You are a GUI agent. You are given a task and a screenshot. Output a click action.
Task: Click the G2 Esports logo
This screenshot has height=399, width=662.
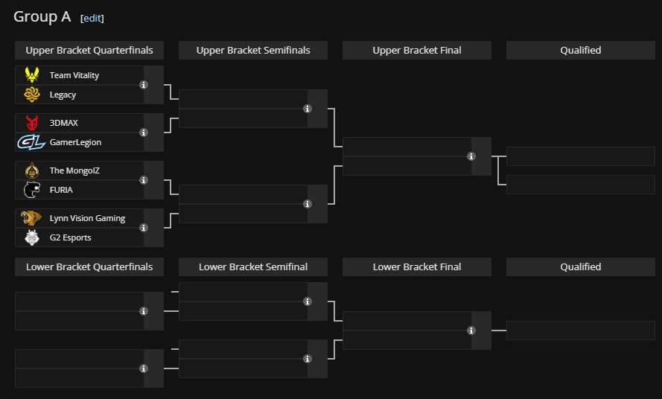click(32, 237)
